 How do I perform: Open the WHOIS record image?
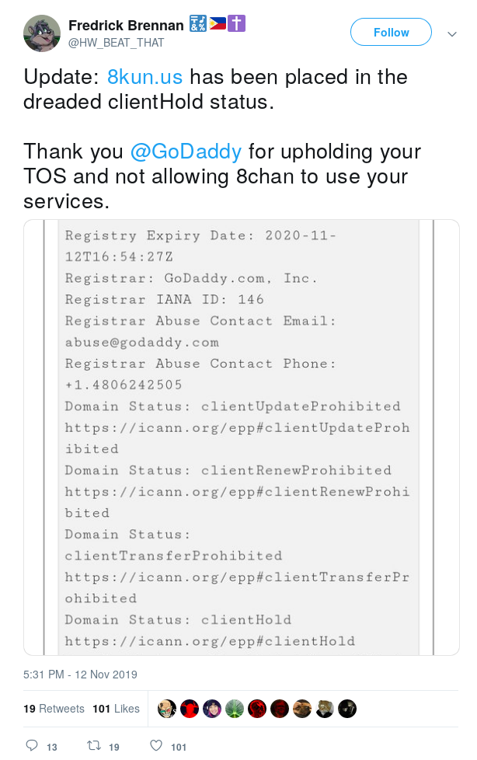coord(242,438)
